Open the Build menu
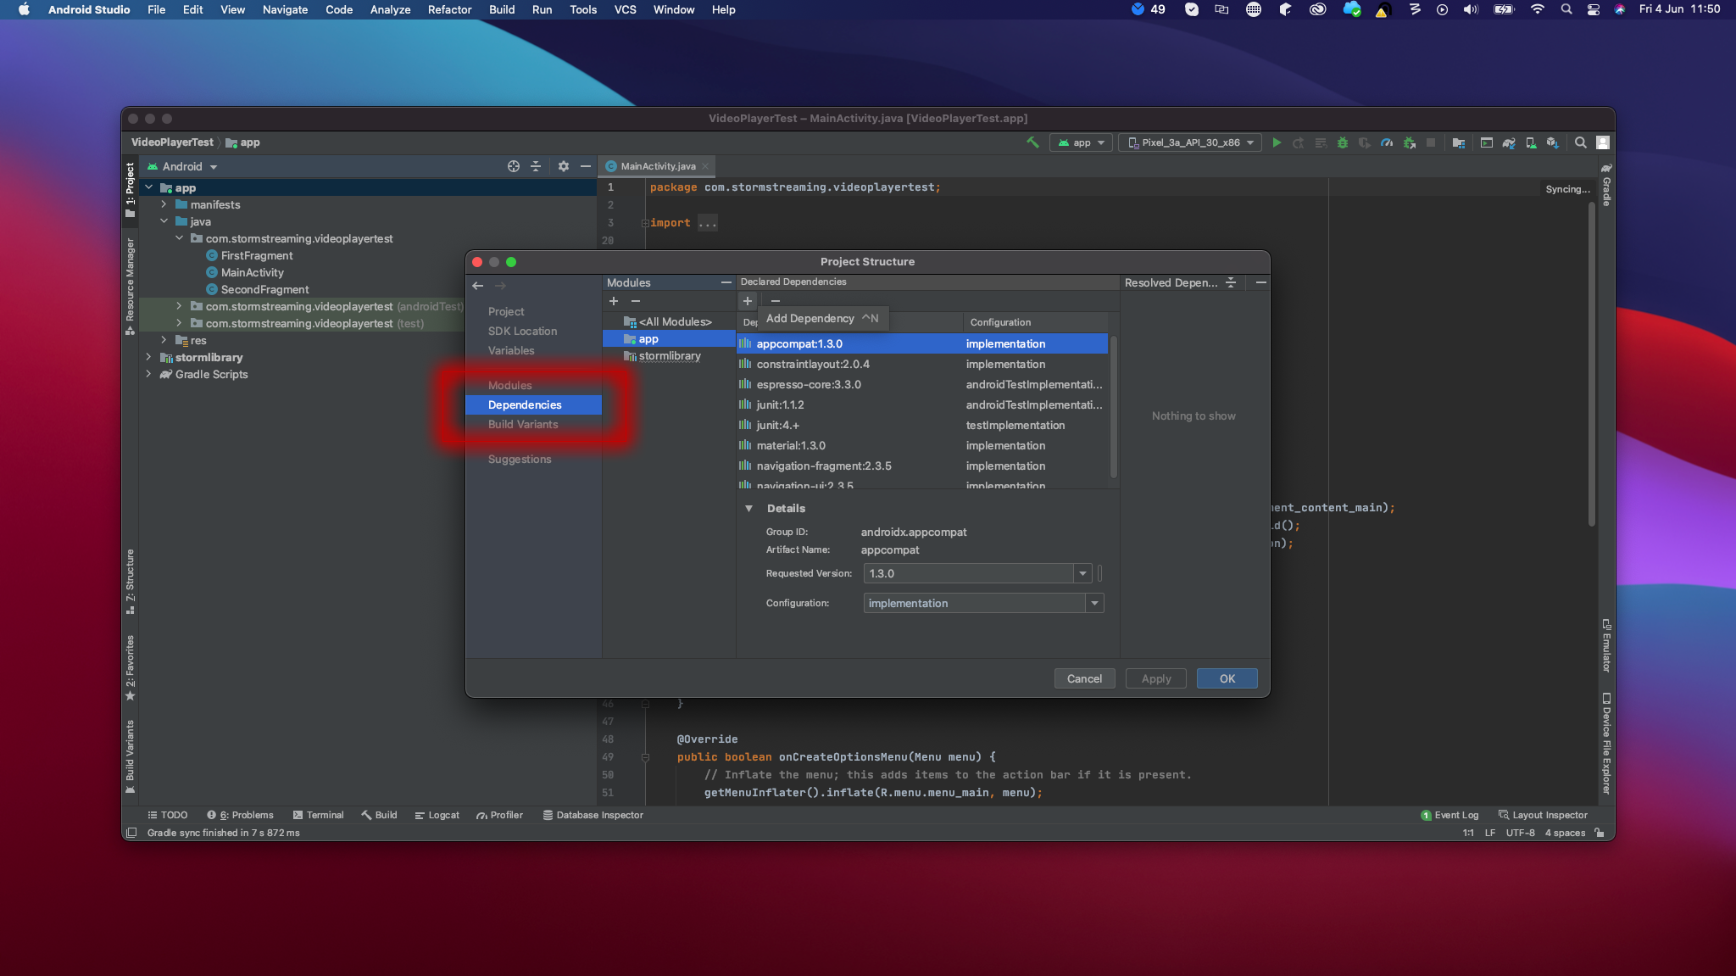This screenshot has height=976, width=1736. [502, 9]
